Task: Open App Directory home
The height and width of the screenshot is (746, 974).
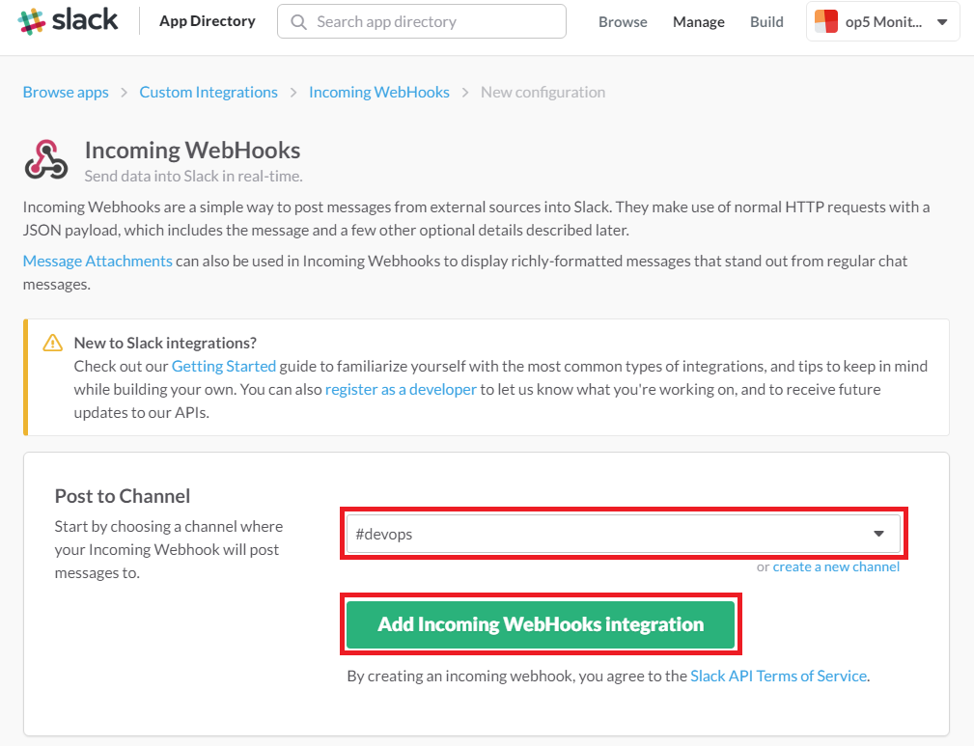Action: coord(208,21)
